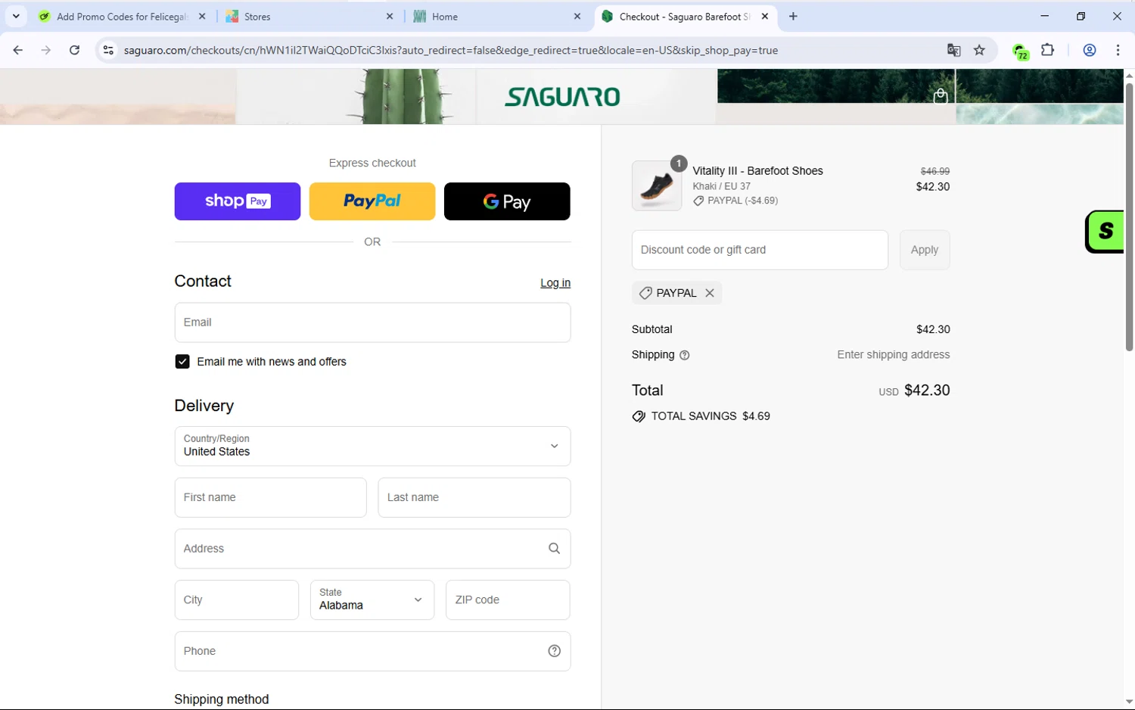1135x710 pixels.
Task: Close the Home tab
Action: click(x=577, y=16)
